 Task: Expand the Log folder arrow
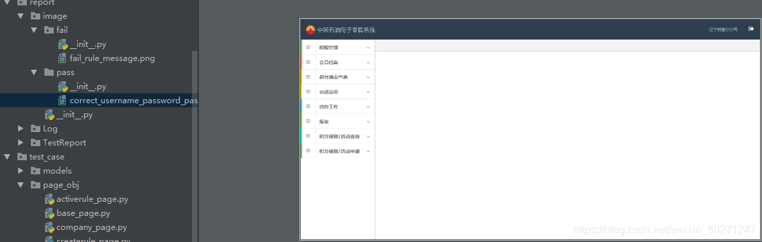pos(20,129)
